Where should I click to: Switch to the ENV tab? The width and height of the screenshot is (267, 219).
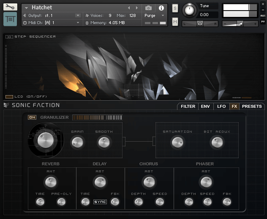[x=205, y=107]
